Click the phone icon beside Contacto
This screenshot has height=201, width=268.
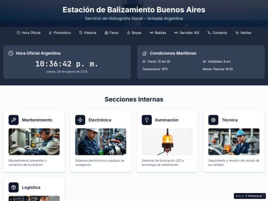coord(209,33)
